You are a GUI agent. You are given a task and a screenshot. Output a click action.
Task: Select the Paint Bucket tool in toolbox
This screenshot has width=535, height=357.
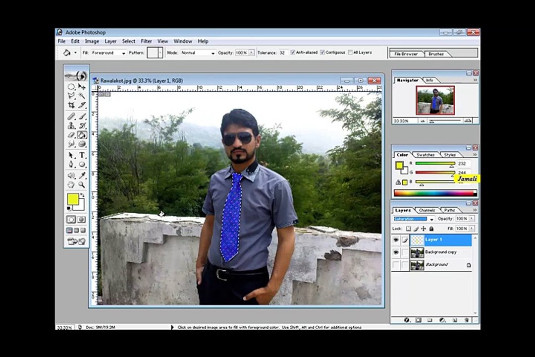point(82,135)
